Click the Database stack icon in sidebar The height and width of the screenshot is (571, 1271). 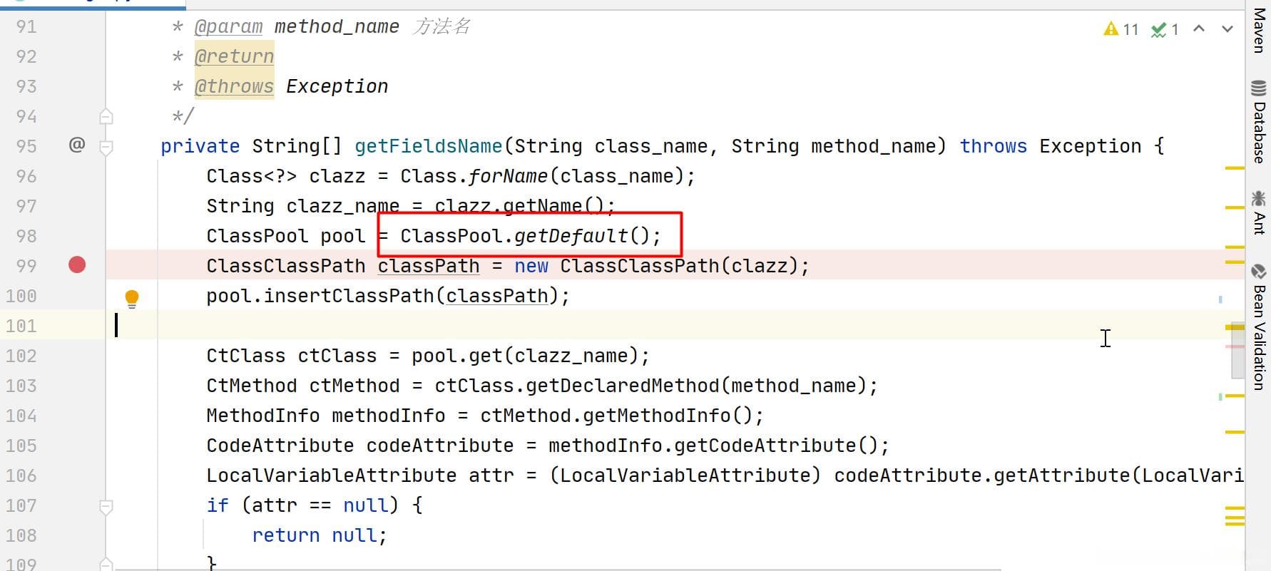click(x=1259, y=88)
